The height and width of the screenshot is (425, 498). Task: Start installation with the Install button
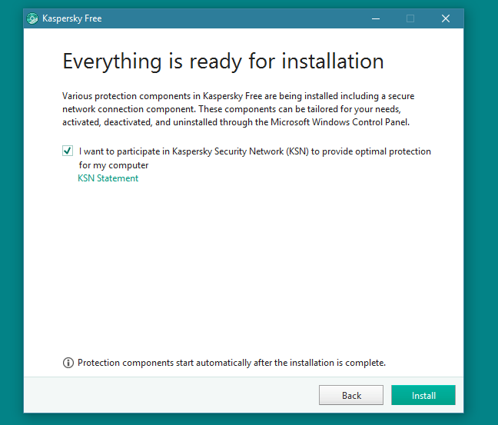(423, 395)
